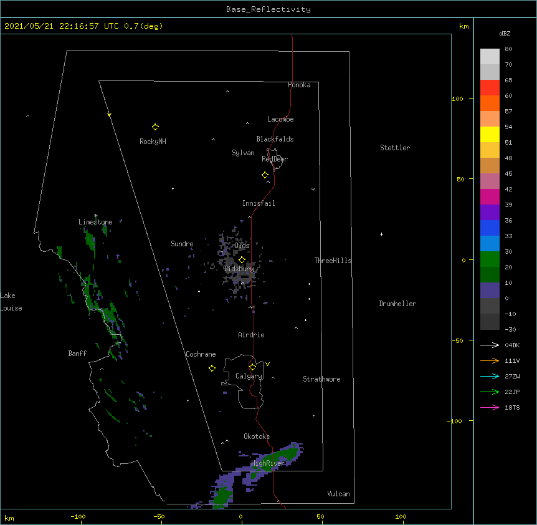Click the white asterisk marker above Limestone
The height and width of the screenshot is (525, 537).
pyautogui.click(x=95, y=216)
